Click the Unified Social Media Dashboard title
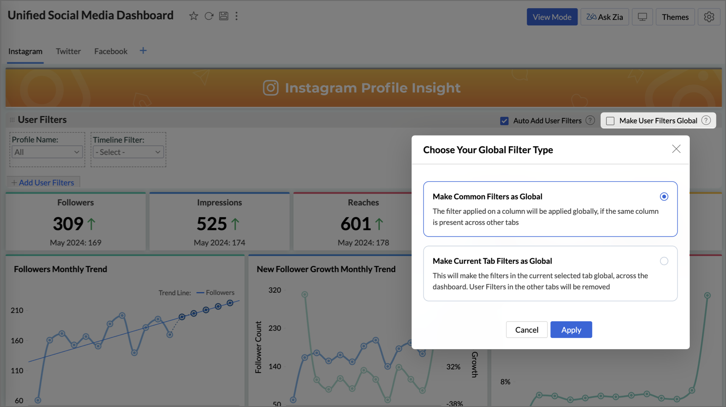Image resolution: width=726 pixels, height=407 pixels. tap(91, 15)
